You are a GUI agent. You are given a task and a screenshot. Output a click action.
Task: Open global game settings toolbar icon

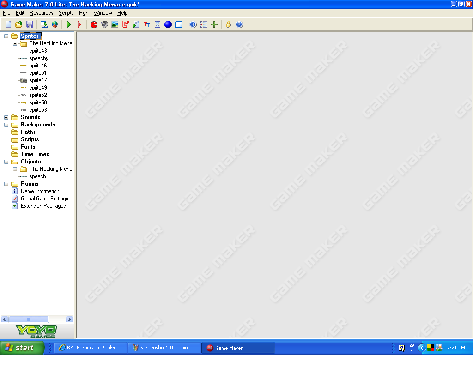[x=204, y=24]
